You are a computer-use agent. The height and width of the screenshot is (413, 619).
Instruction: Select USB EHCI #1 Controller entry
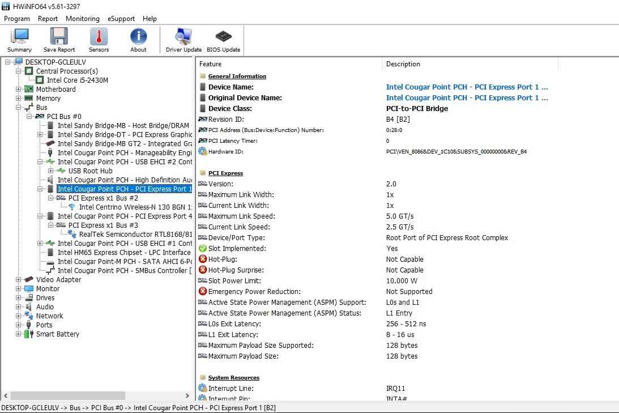click(125, 244)
